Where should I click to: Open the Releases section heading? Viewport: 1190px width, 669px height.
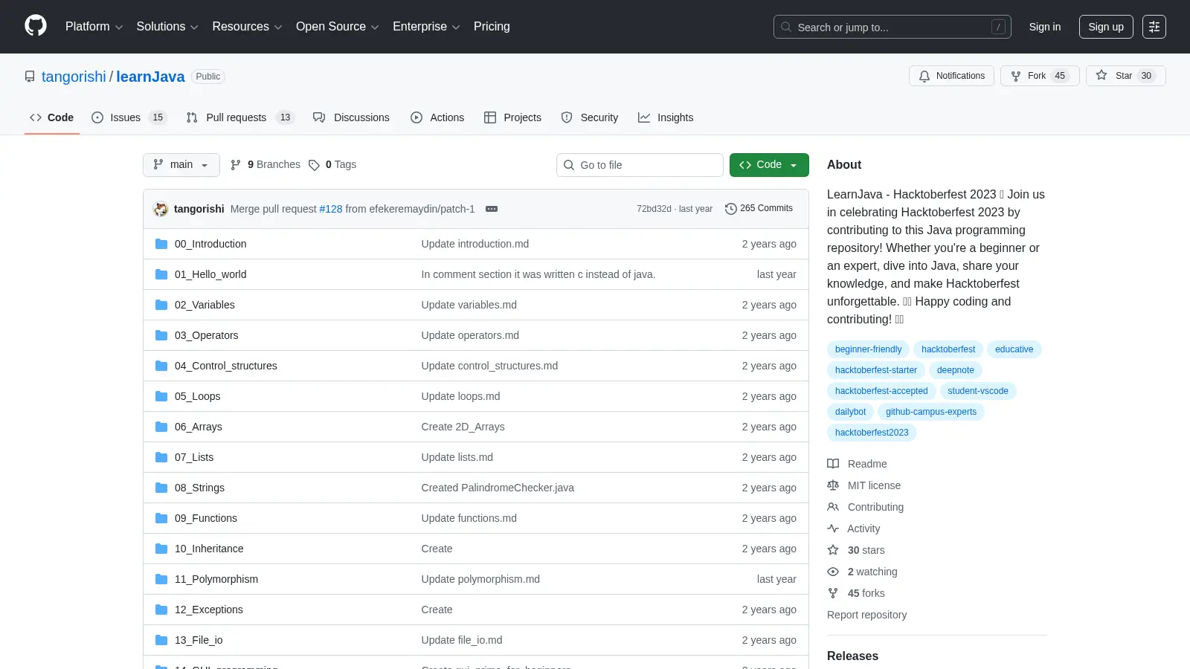[852, 656]
